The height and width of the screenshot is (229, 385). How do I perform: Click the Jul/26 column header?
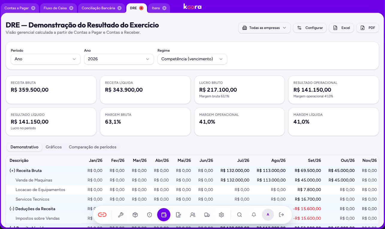(x=243, y=160)
